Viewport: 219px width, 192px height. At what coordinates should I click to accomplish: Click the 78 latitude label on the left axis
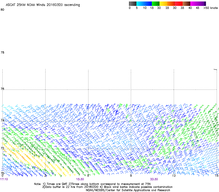[2, 52]
